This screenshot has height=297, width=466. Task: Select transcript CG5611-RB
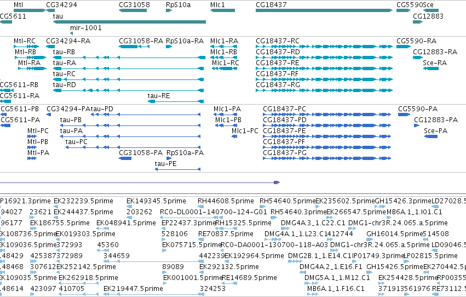(7, 90)
